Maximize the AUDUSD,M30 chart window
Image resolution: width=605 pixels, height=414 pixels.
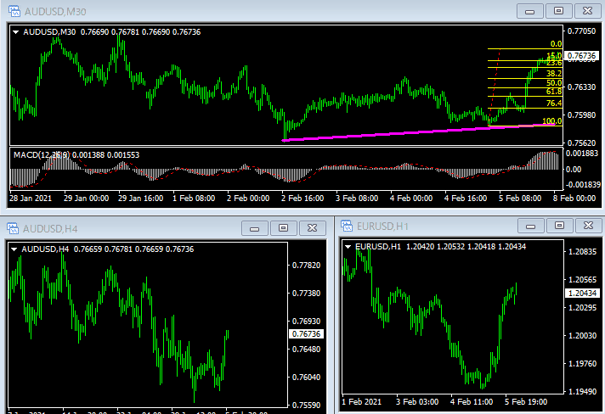coord(559,11)
